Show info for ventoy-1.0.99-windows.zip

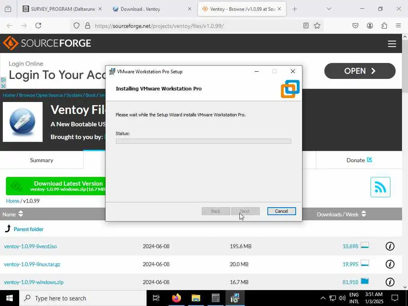[390, 282]
